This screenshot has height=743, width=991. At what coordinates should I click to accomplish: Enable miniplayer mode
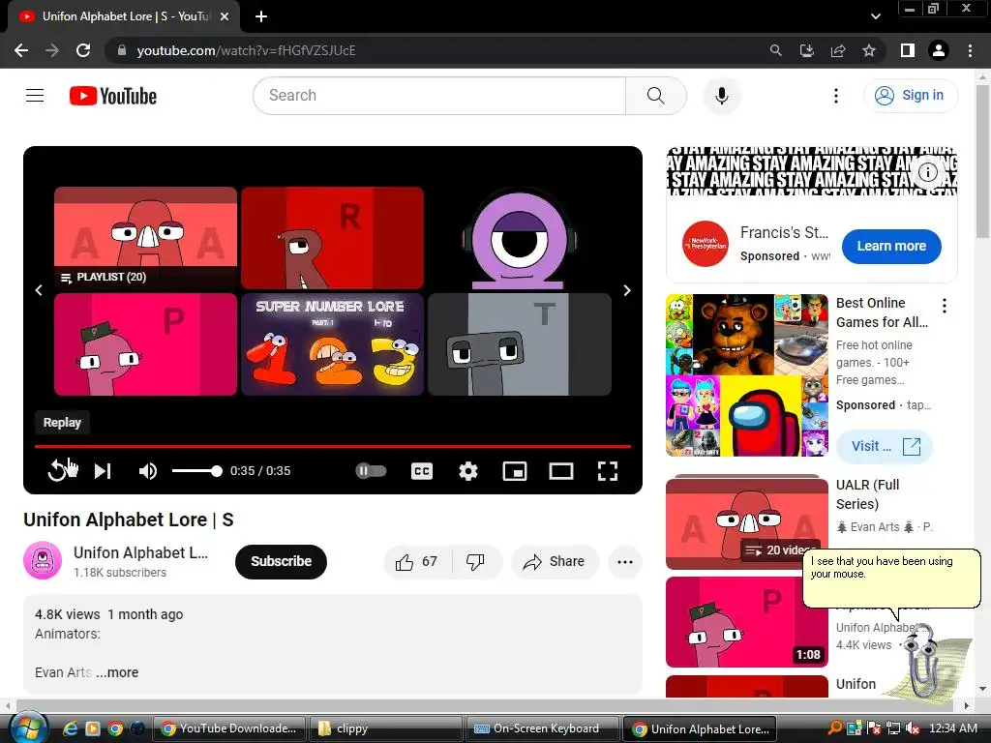(515, 471)
